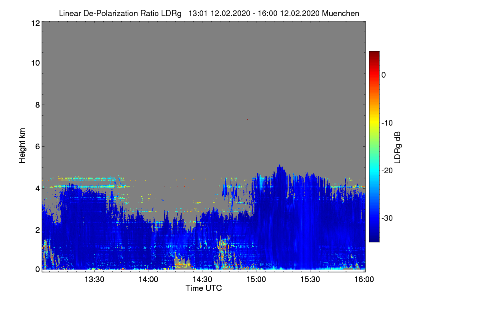Click the colorbar value 0
Screen dimensions: 480x320
[384, 75]
